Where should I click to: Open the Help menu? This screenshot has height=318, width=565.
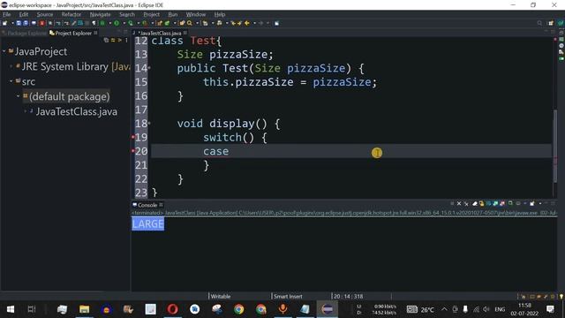point(220,14)
